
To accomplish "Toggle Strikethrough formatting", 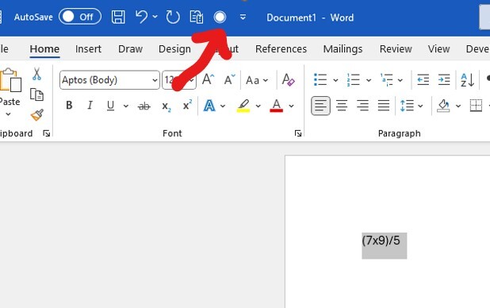I will [144, 106].
